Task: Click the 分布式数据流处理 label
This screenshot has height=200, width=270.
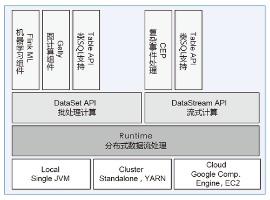Action: pos(136,145)
